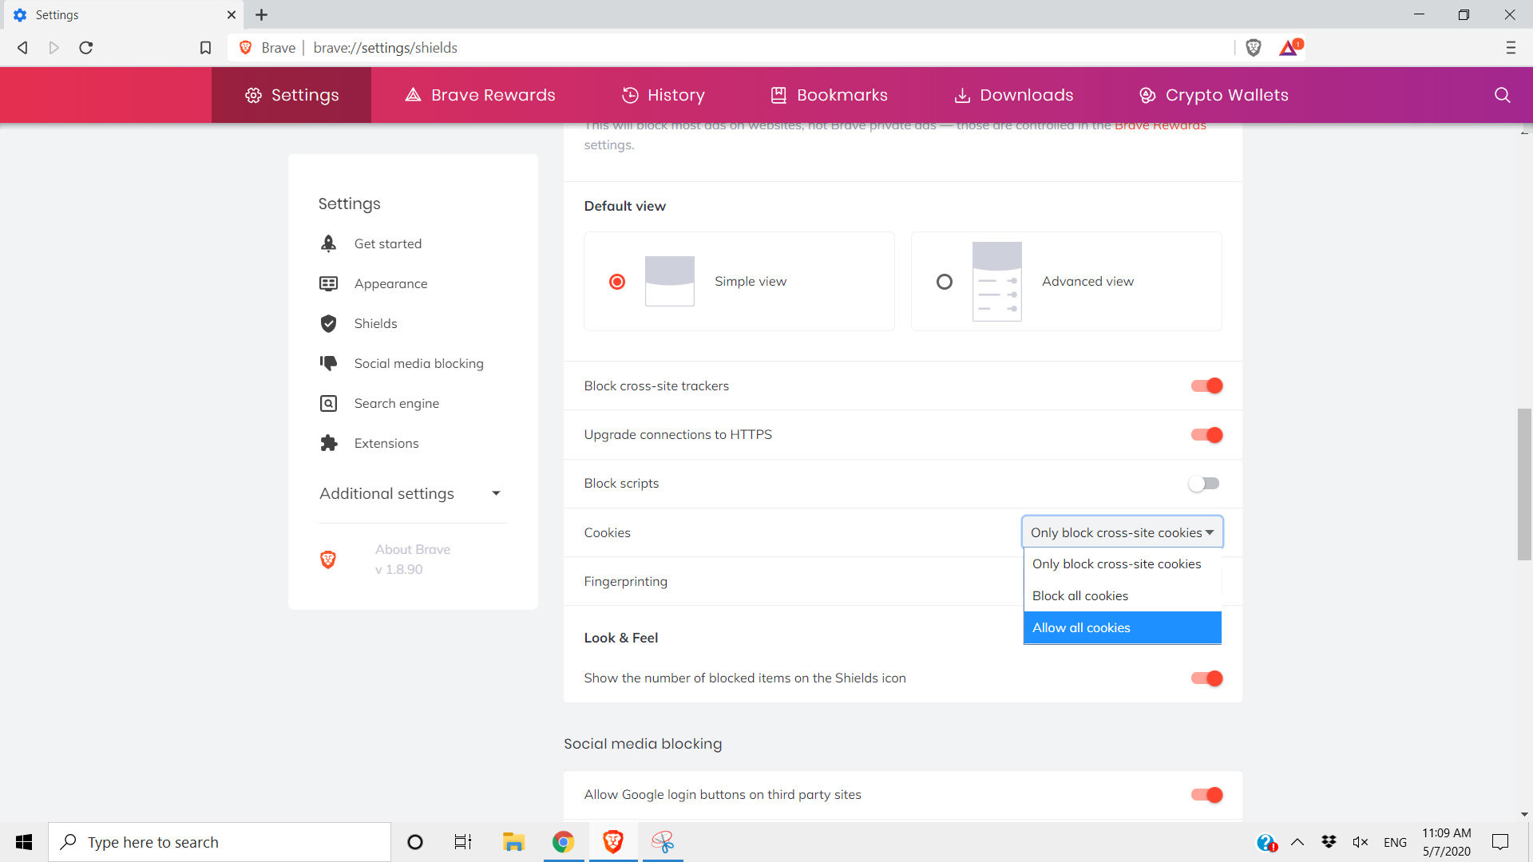This screenshot has height=862, width=1533.
Task: Switch to the History tab
Action: tap(663, 95)
